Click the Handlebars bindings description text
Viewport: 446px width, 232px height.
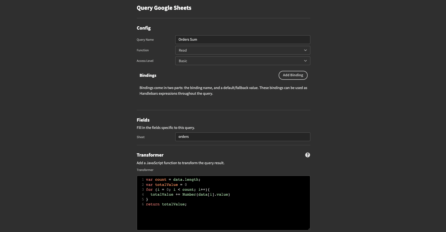click(x=223, y=91)
